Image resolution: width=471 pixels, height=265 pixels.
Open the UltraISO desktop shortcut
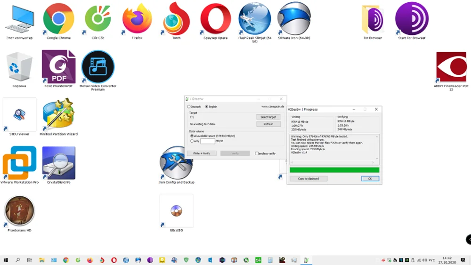click(176, 214)
